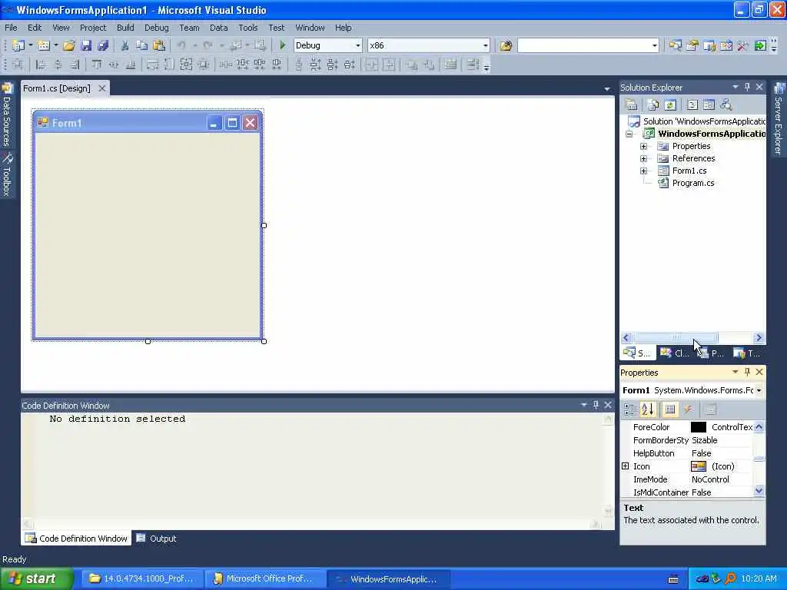Open the Toolbox icon with crossed tools
Viewport: 787px width, 590px height.
click(743, 45)
